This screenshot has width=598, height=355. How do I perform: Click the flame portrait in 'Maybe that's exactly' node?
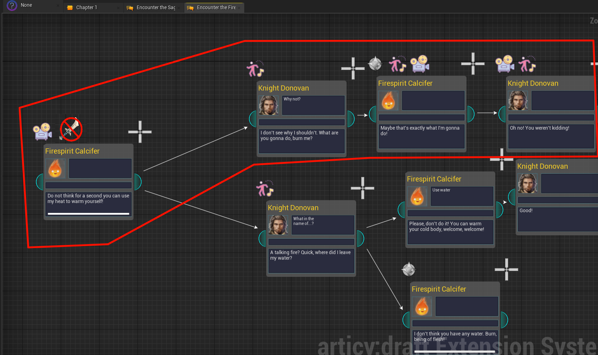(x=389, y=101)
